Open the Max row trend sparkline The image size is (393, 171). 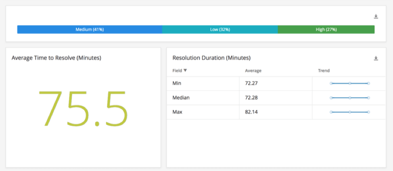coord(350,112)
